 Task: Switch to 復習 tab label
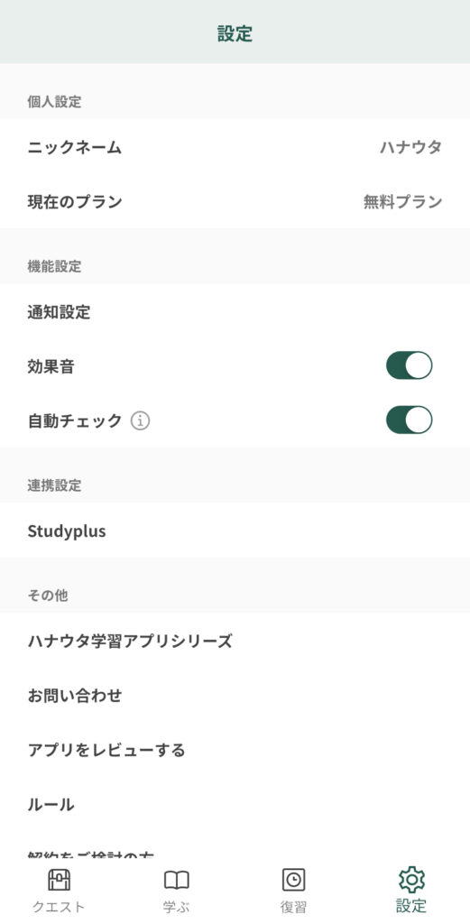[293, 906]
